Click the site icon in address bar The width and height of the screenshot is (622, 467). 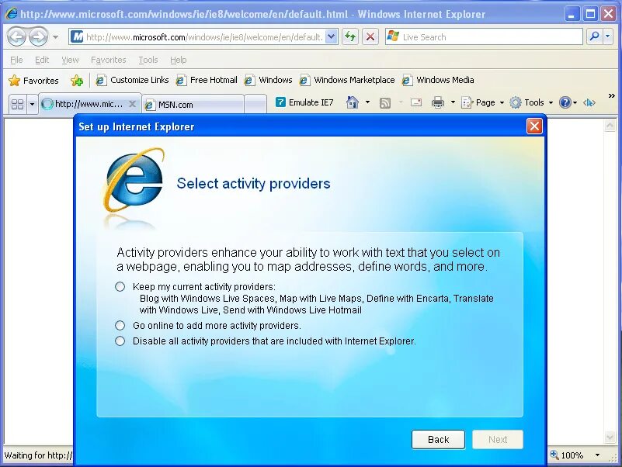pyautogui.click(x=78, y=37)
